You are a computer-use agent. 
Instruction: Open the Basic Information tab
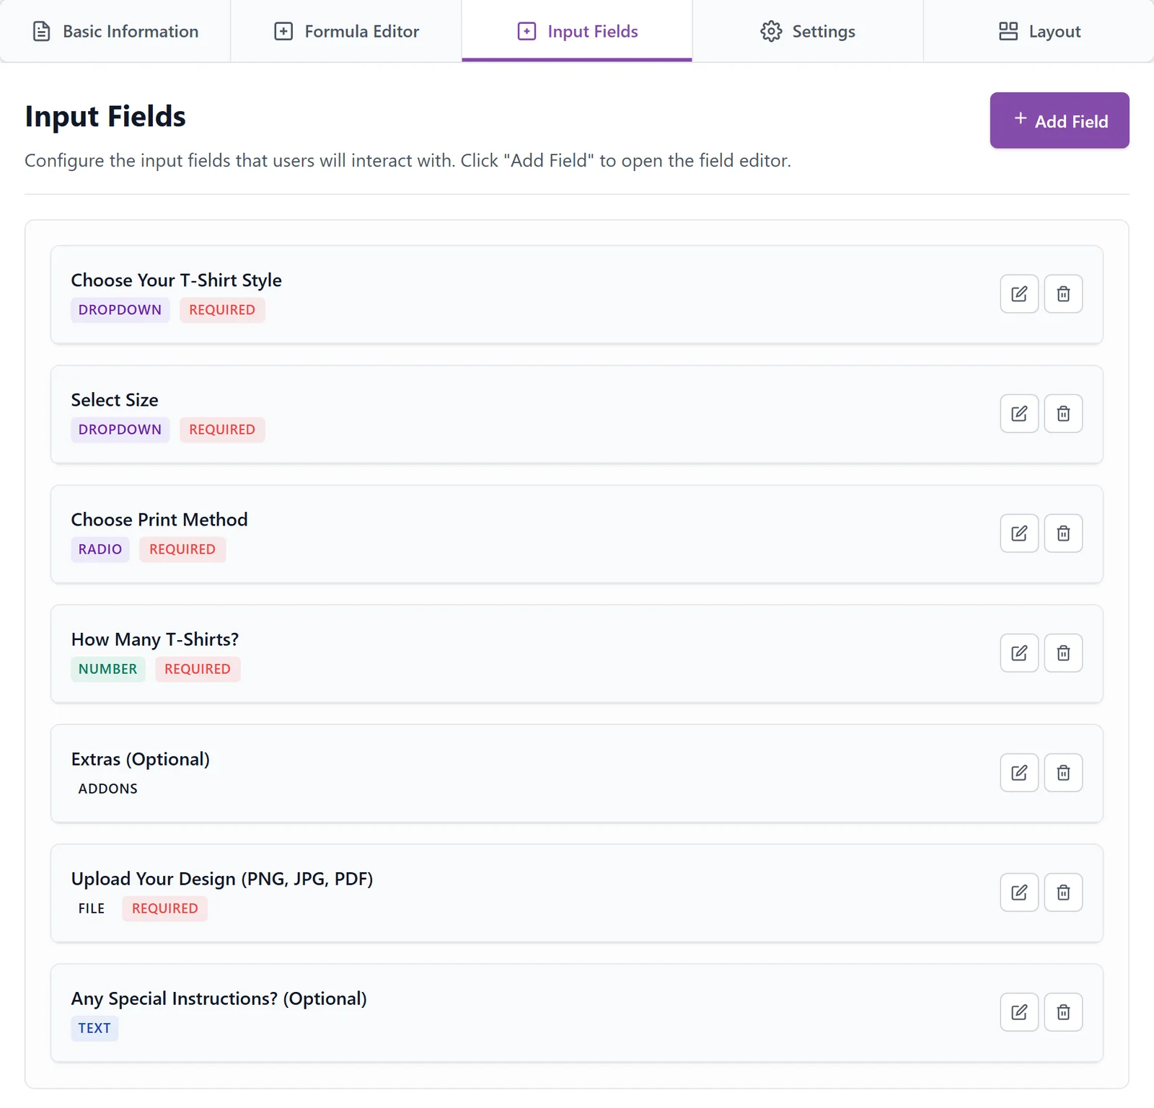click(115, 31)
